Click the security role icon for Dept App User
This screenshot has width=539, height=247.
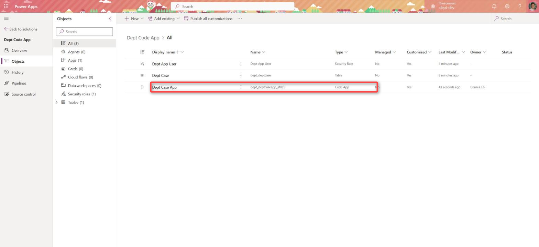pos(142,64)
